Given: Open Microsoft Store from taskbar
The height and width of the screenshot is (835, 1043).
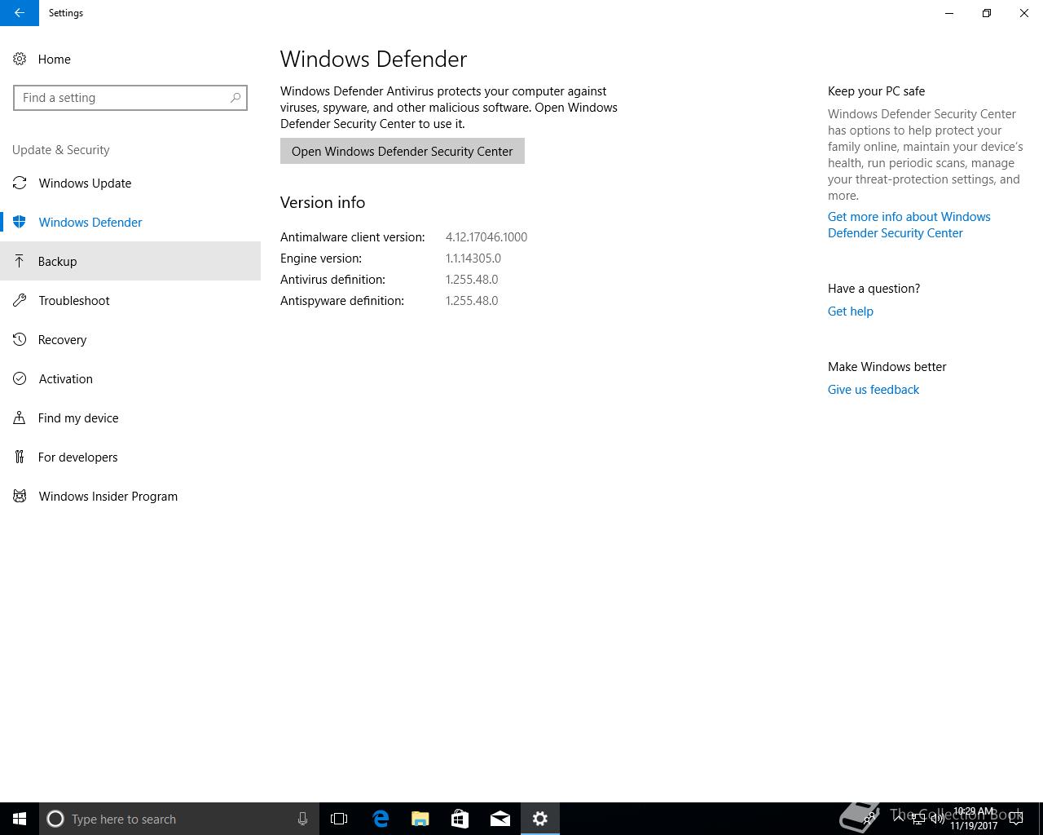Looking at the screenshot, I should [460, 819].
